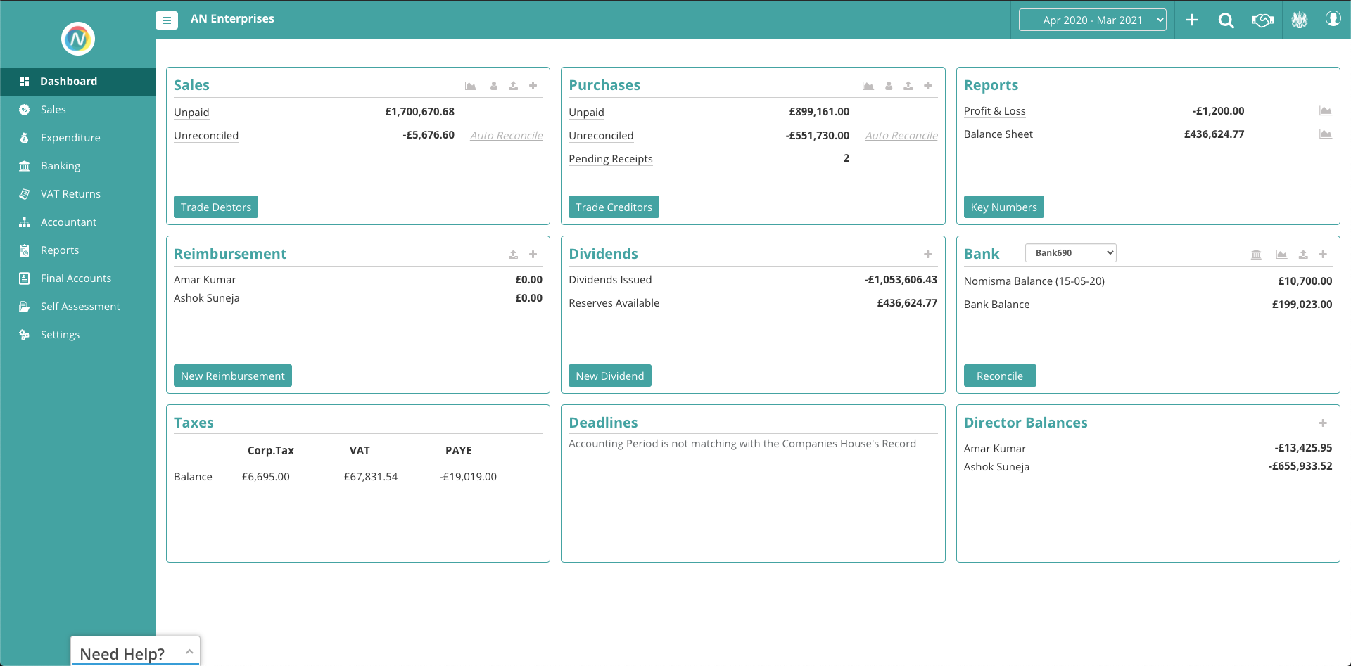
Task: Click the upload icon in Sales card
Action: pos(514,86)
